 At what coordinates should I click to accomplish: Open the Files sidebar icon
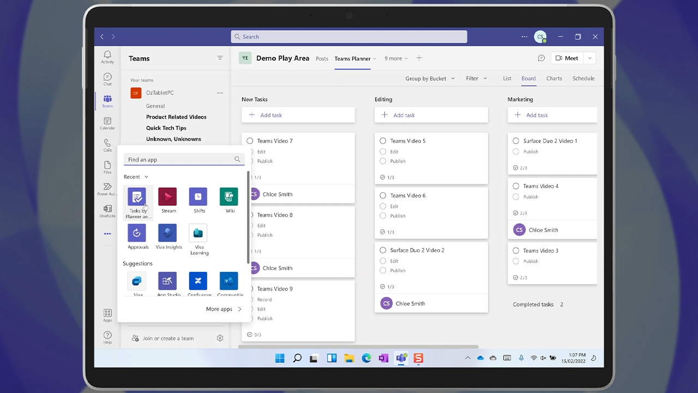pyautogui.click(x=107, y=168)
